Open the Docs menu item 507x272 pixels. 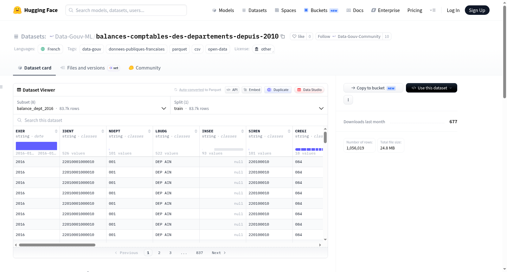point(355,10)
